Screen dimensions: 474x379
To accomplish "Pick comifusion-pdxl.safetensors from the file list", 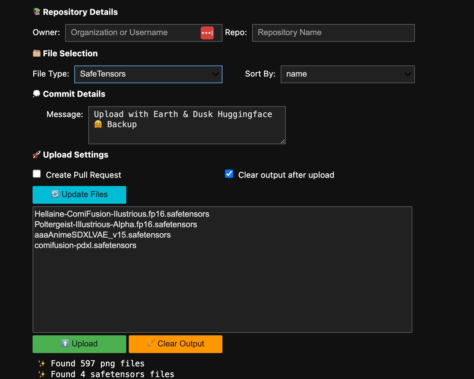I will pos(85,245).
